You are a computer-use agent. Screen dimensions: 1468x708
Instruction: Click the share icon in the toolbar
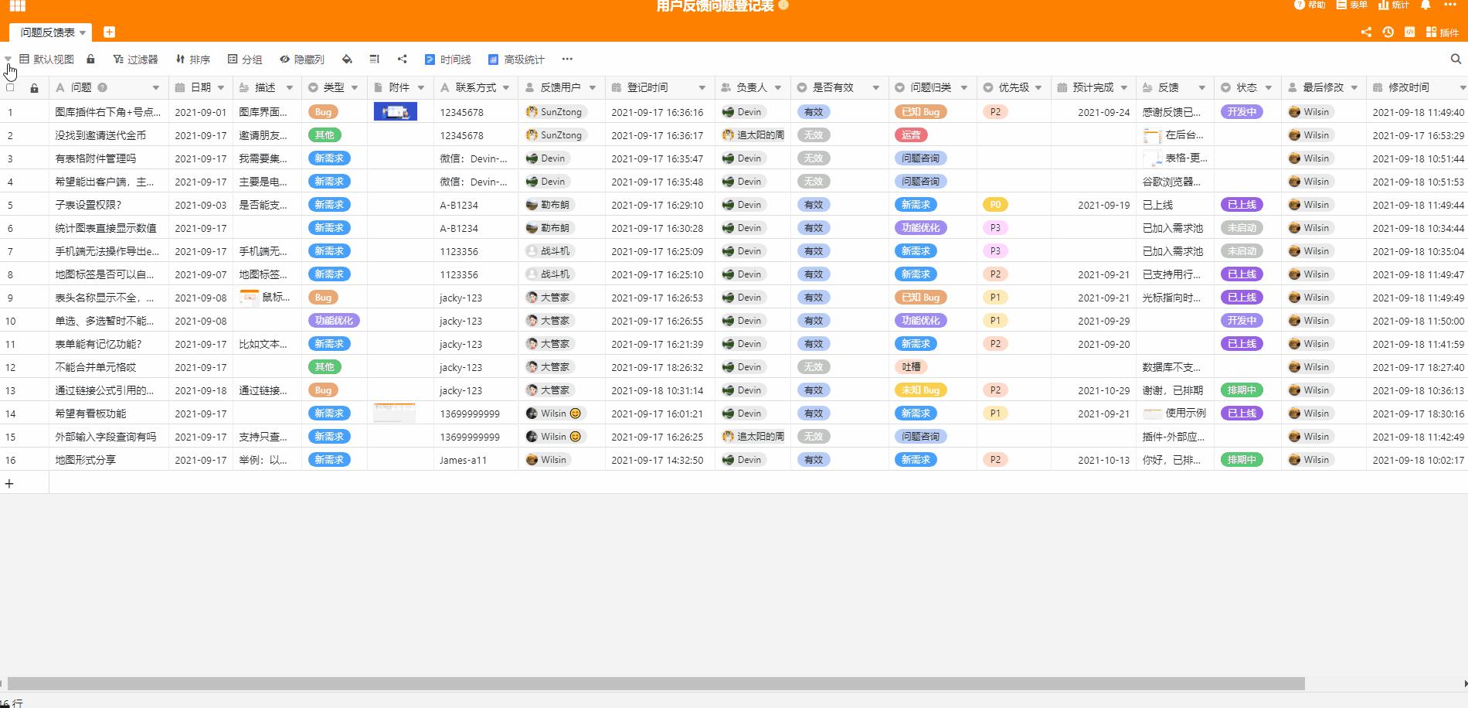[x=402, y=59]
